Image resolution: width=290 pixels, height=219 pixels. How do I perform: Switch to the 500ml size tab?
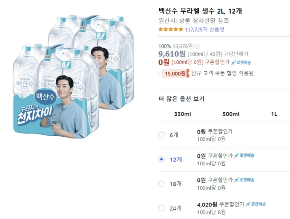point(231,114)
